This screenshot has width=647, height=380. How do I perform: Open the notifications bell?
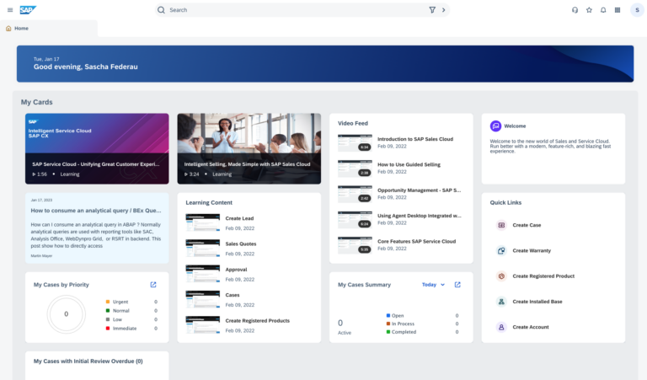tap(603, 10)
